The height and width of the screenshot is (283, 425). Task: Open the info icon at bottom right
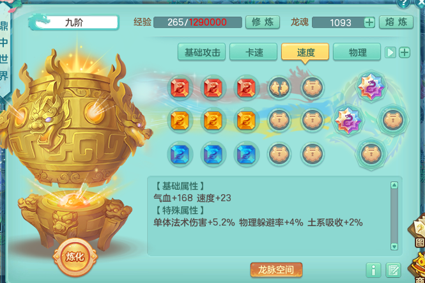(x=373, y=270)
